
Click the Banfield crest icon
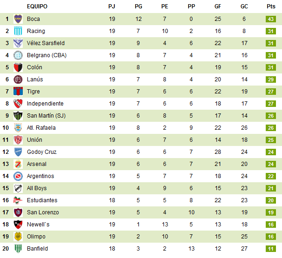pos(19,249)
